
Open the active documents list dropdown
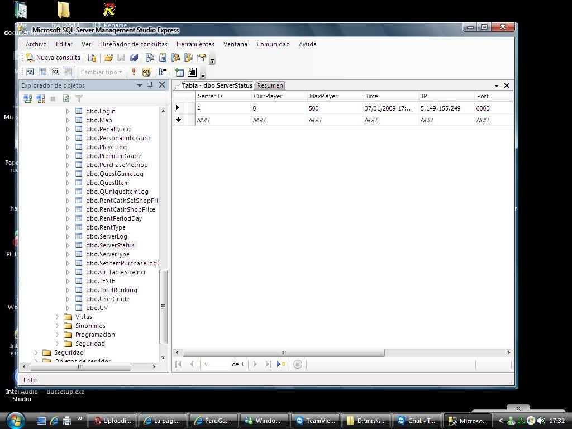(497, 85)
